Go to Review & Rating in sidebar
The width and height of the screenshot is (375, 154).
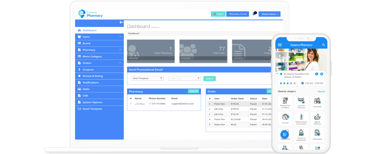(x=93, y=76)
